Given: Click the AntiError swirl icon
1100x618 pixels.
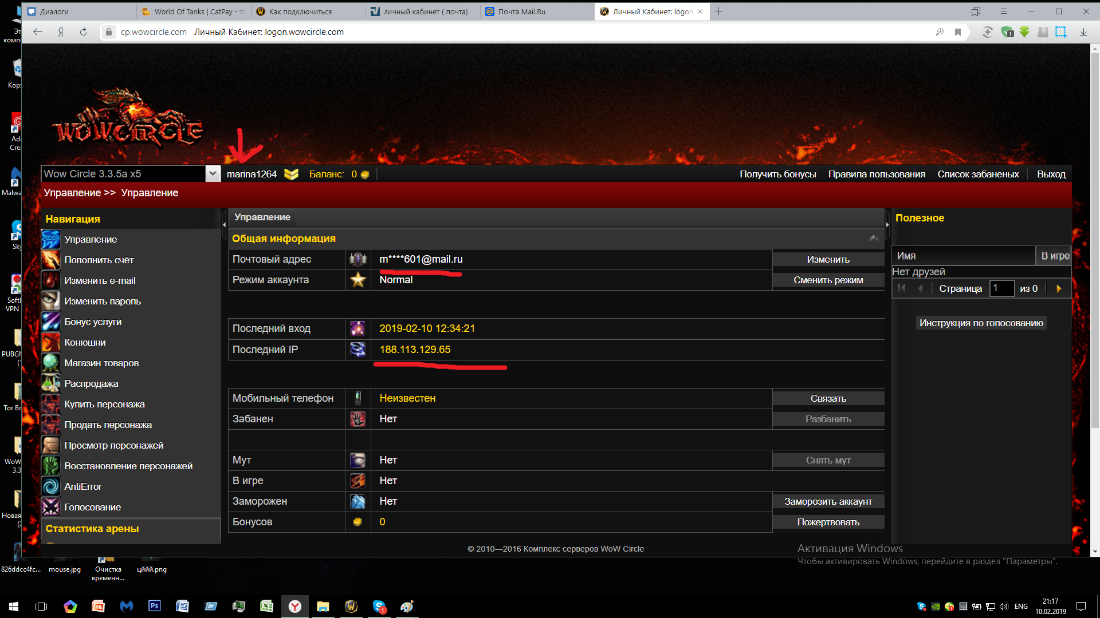Looking at the screenshot, I should click(50, 487).
